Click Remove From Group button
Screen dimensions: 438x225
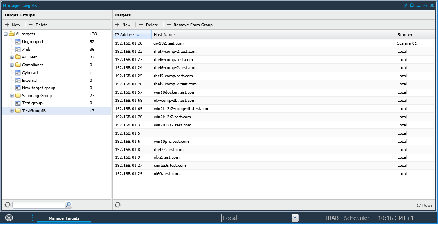pos(189,25)
